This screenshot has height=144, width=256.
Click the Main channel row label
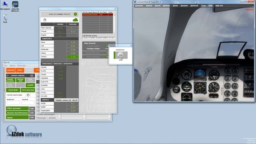coord(47,28)
